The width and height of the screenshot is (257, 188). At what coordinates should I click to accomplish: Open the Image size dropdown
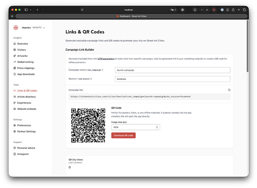[x=135, y=127]
